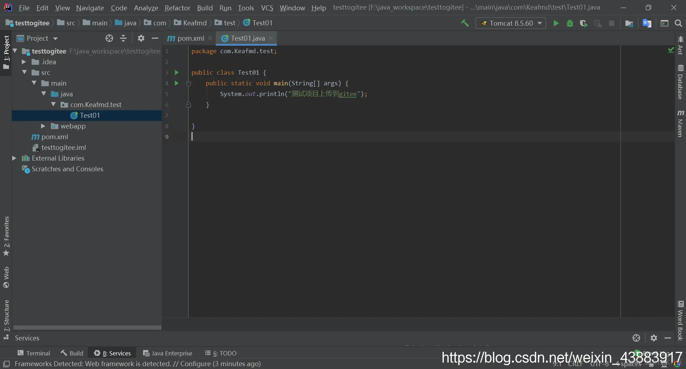Collapse the com.Keafmd.test package
This screenshot has height=369, width=686.
click(53, 105)
